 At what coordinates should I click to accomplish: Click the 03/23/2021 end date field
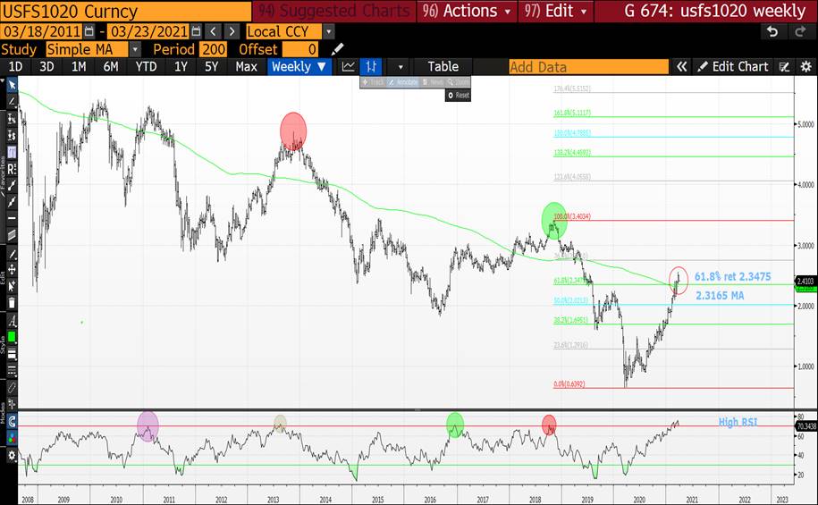pyautogui.click(x=148, y=32)
